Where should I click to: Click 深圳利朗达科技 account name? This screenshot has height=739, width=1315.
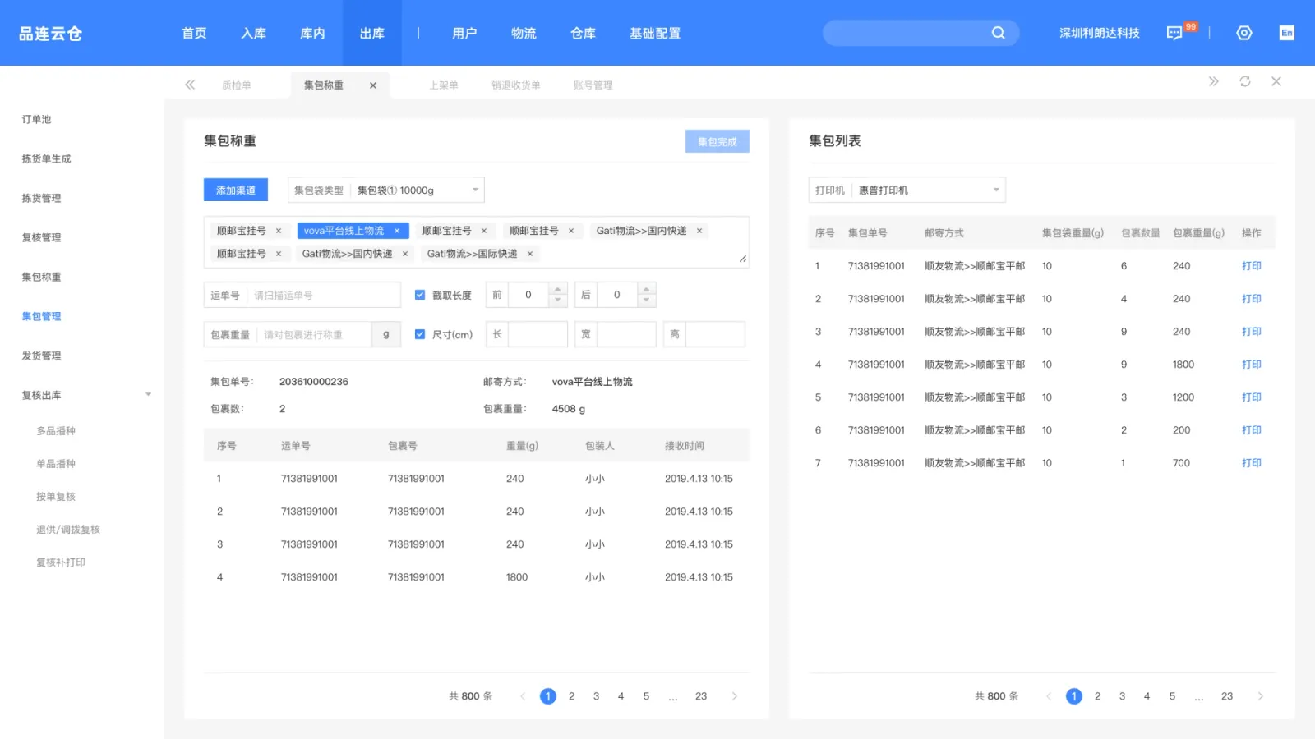pyautogui.click(x=1100, y=33)
